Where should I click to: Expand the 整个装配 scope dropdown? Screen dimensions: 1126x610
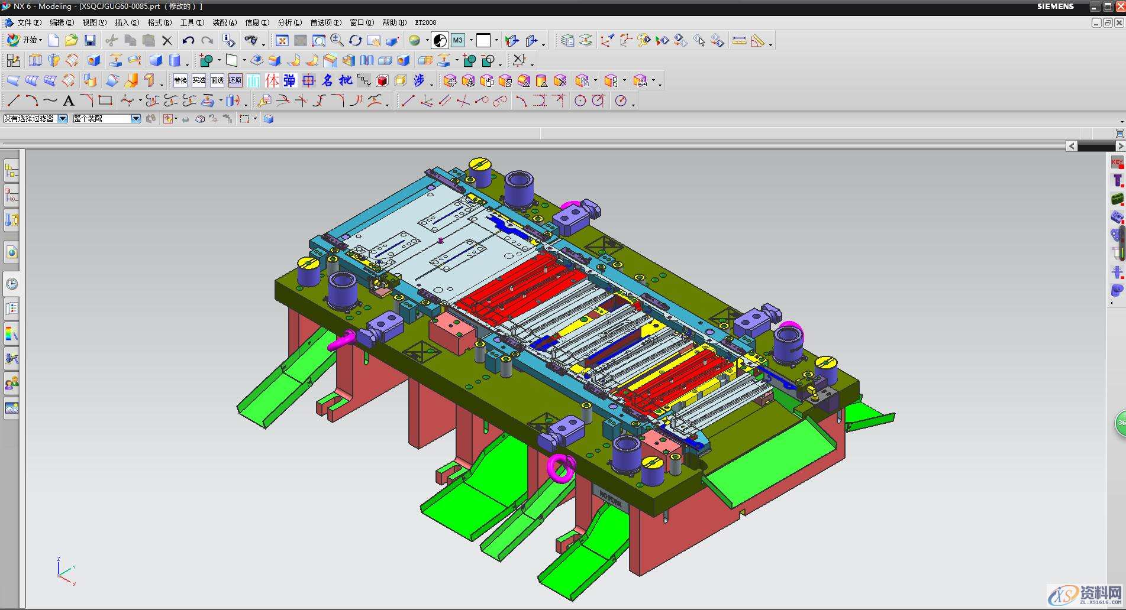coord(135,119)
